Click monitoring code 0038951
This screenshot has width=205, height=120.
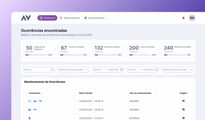click(x=134, y=101)
